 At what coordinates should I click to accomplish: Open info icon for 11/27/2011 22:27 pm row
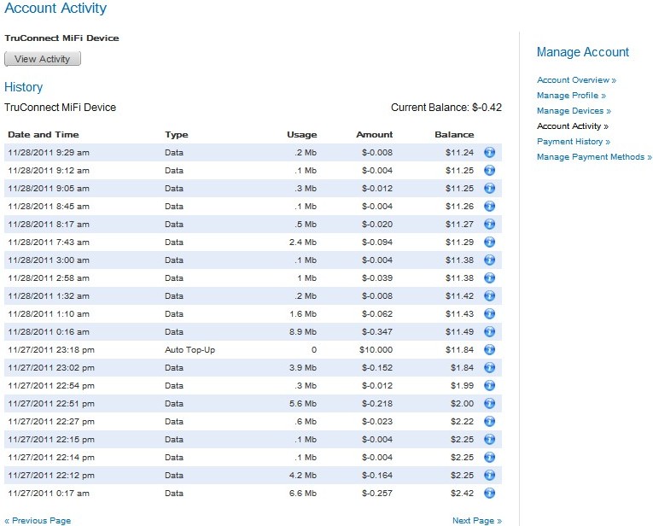(x=489, y=421)
